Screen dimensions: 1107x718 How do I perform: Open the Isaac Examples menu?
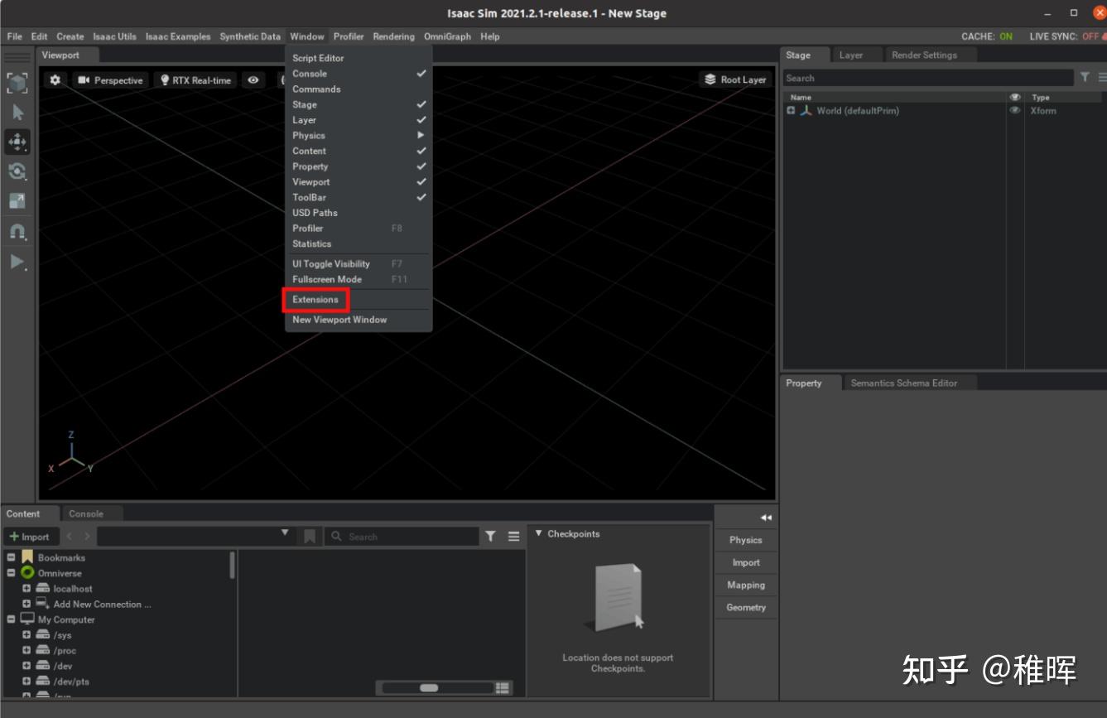click(178, 36)
